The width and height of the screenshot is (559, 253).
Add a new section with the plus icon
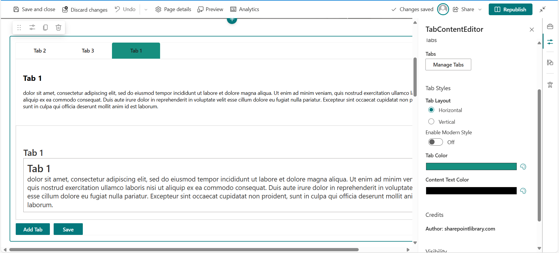point(232,20)
